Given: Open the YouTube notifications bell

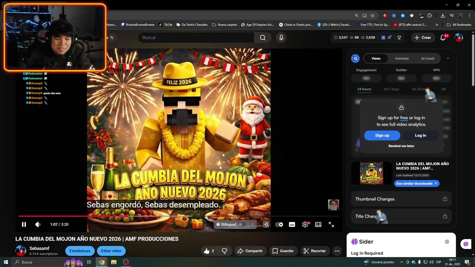Looking at the screenshot, I should (443, 37).
